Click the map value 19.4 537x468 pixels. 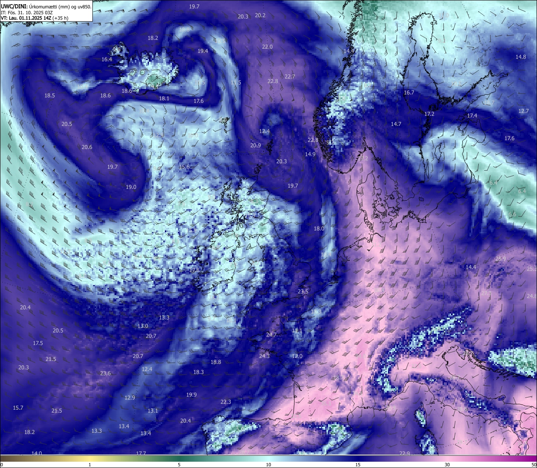(x=203, y=51)
